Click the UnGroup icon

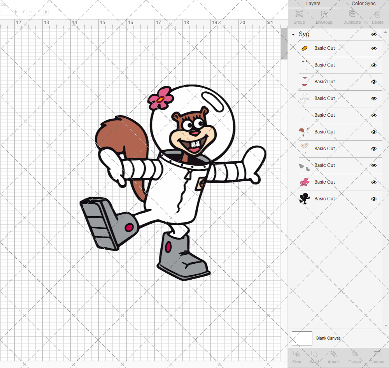pos(324,14)
